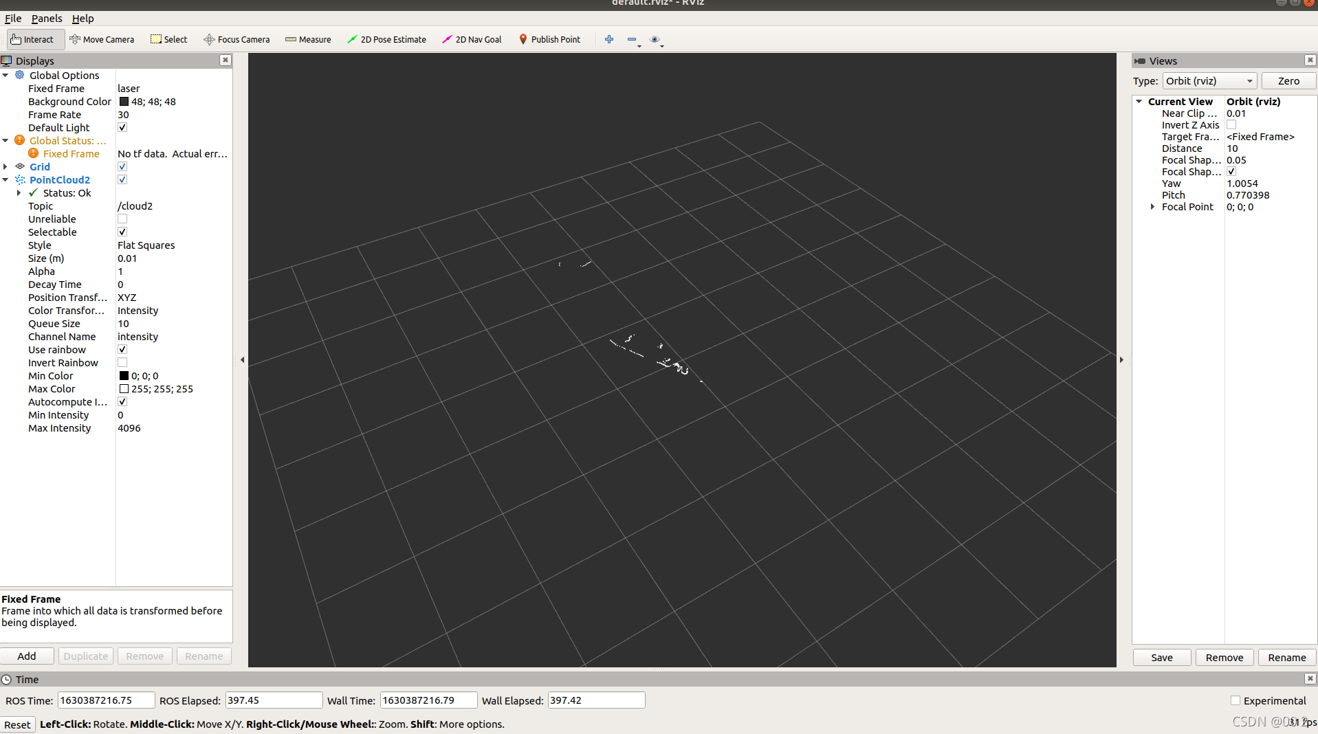Enable the Unreliable checkbox

[x=122, y=219]
